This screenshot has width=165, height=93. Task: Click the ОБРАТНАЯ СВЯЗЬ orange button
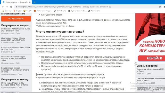point(16,19)
